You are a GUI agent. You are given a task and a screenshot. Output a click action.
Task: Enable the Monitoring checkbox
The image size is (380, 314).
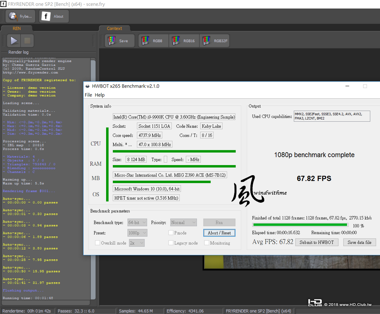click(207, 243)
